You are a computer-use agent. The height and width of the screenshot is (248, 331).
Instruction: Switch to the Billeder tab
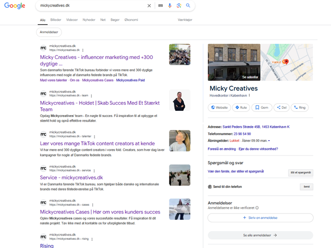56,20
